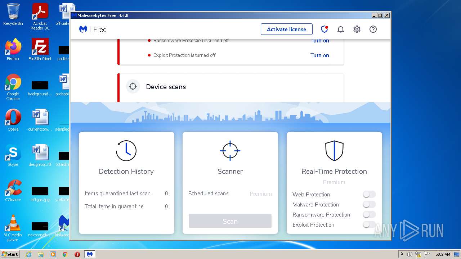Open the nextcondition file on desktop
The image size is (461, 259).
point(40,229)
